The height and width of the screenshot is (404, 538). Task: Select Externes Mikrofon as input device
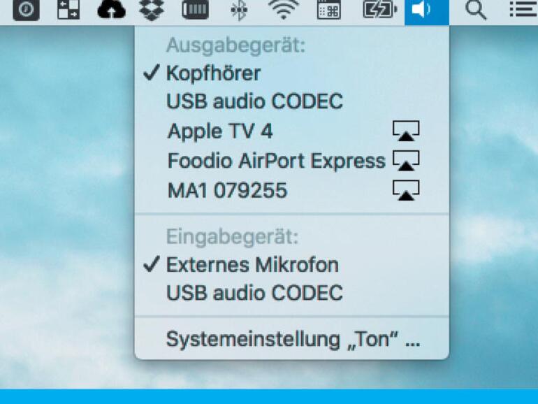coord(291,265)
